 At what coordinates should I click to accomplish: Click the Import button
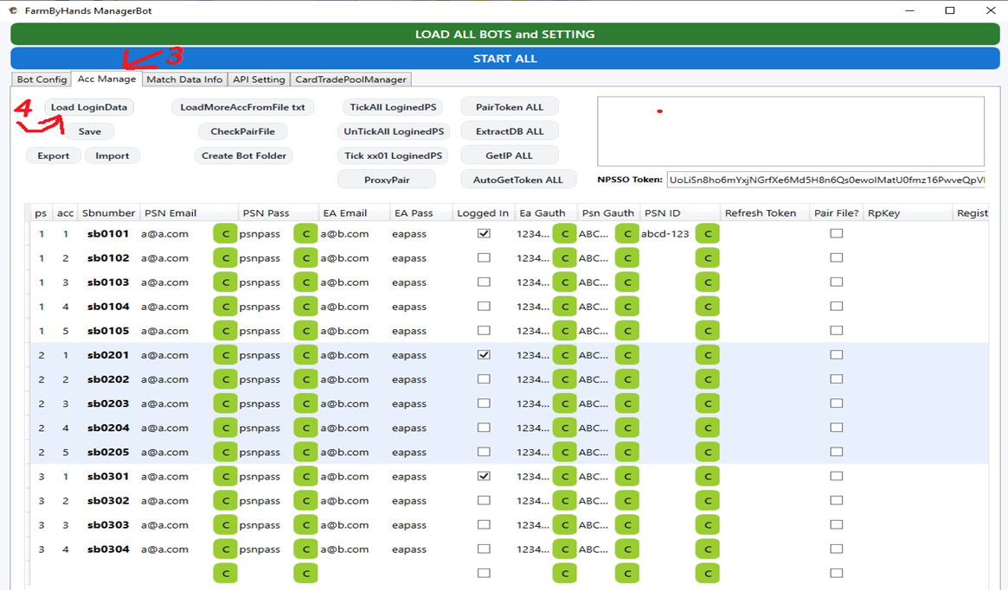[x=112, y=156]
